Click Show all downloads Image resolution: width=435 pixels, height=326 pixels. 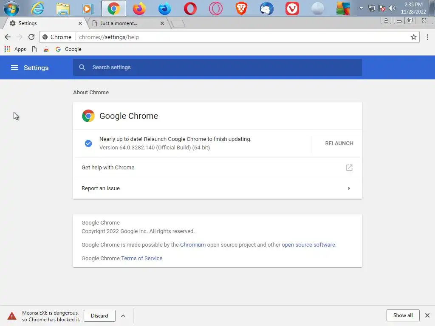coord(403,315)
